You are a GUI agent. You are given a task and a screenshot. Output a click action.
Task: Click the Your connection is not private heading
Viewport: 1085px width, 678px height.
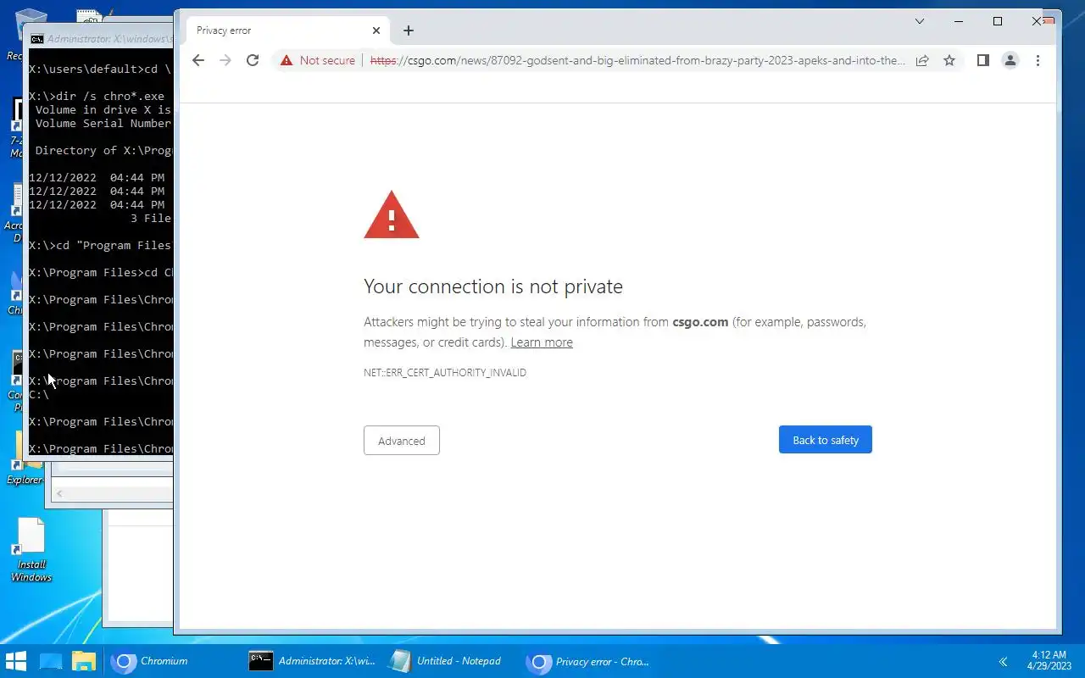coord(493,286)
